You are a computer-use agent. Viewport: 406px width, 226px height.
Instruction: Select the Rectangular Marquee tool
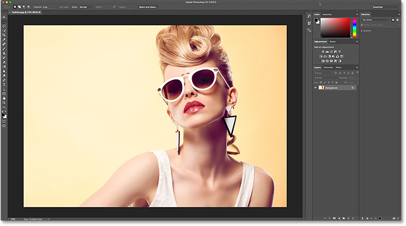click(4, 21)
